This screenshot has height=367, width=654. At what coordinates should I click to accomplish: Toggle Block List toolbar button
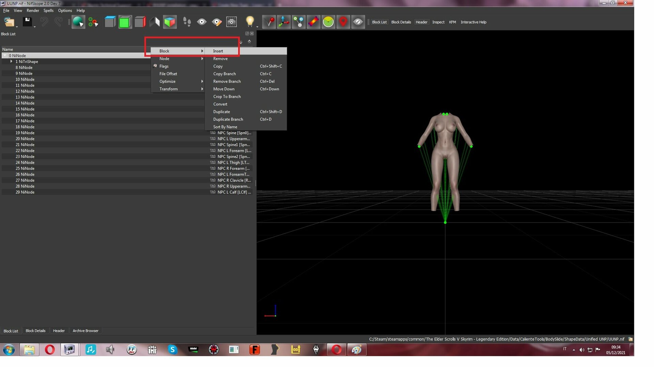point(379,22)
